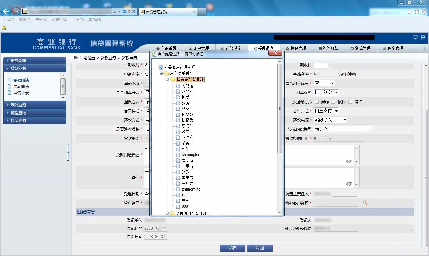The image size is (429, 256).
Task: Open the 还款来源 薪酬收入 dropdown
Action: (331, 120)
